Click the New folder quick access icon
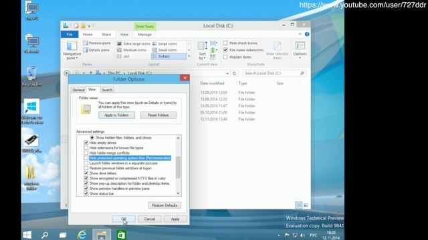This screenshot has height=240, width=428. coord(83,26)
